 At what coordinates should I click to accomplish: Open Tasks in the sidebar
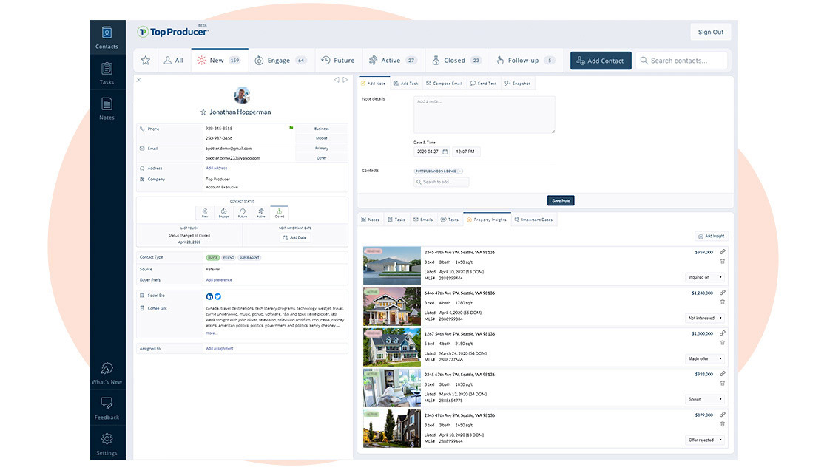point(107,73)
